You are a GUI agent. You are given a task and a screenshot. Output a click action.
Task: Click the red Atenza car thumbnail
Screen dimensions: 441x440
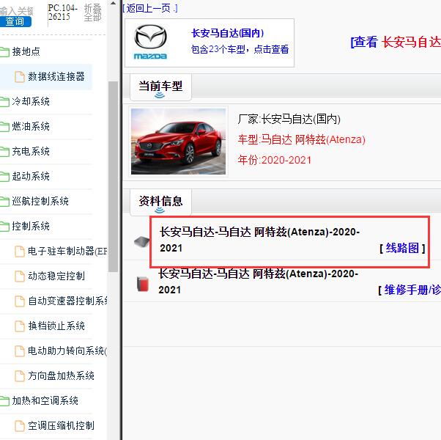click(178, 142)
